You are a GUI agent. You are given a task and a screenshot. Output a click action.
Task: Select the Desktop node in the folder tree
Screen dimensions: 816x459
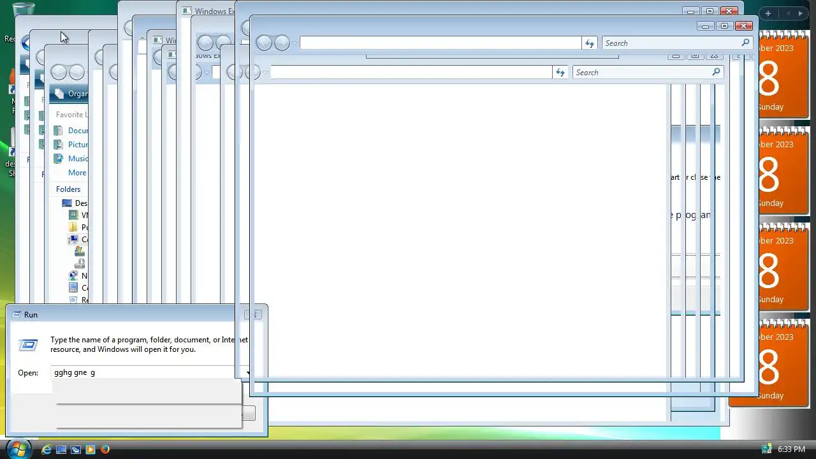[75, 203]
